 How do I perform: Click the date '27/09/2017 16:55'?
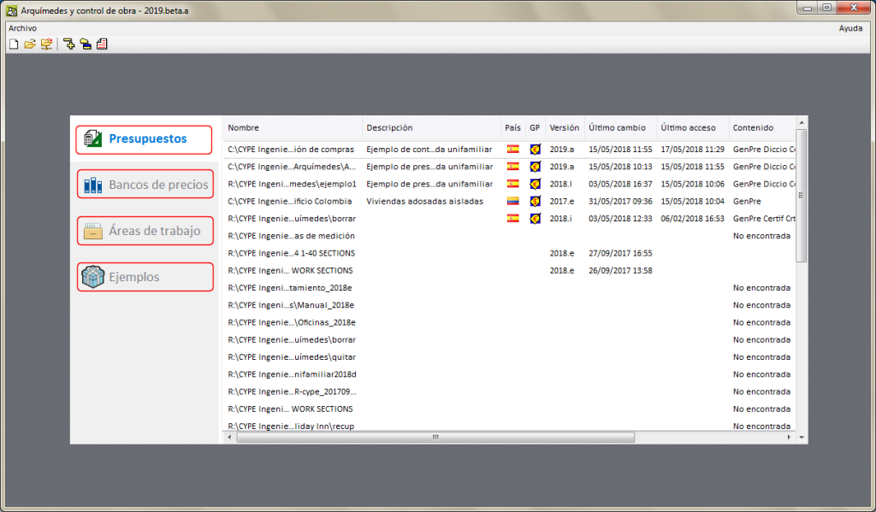(620, 253)
